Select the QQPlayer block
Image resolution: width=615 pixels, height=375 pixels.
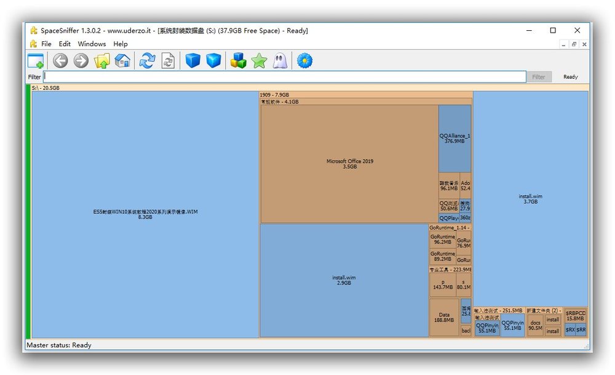[449, 218]
